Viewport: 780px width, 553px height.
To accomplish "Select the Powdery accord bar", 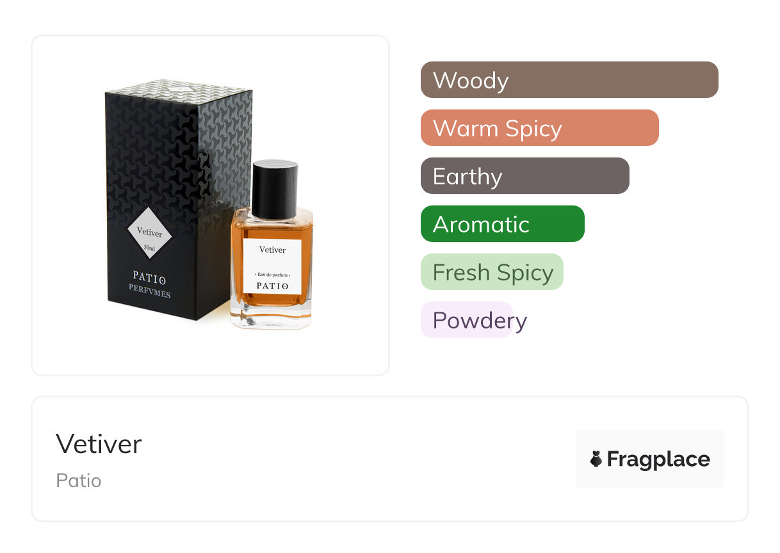I will coord(467,320).
